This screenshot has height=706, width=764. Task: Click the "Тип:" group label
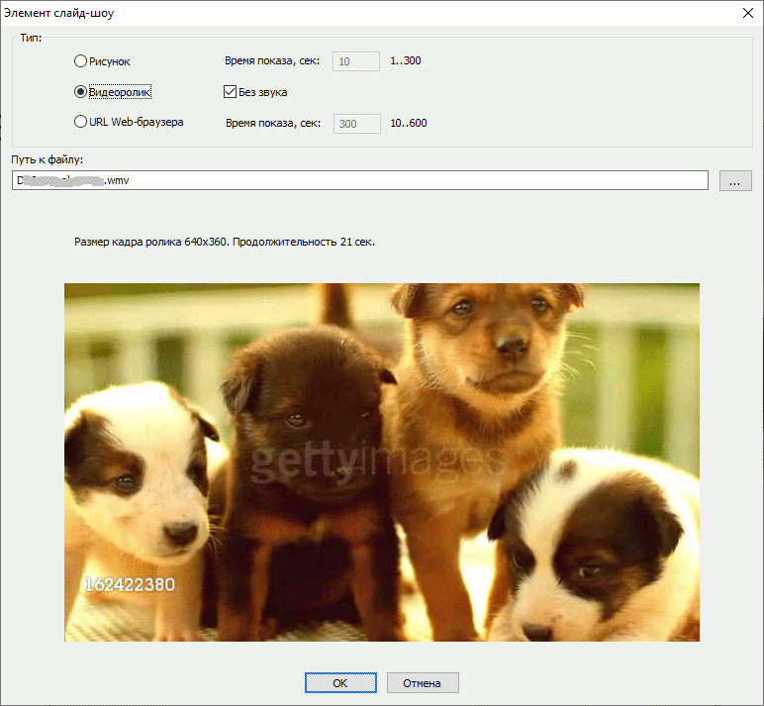[x=31, y=38]
